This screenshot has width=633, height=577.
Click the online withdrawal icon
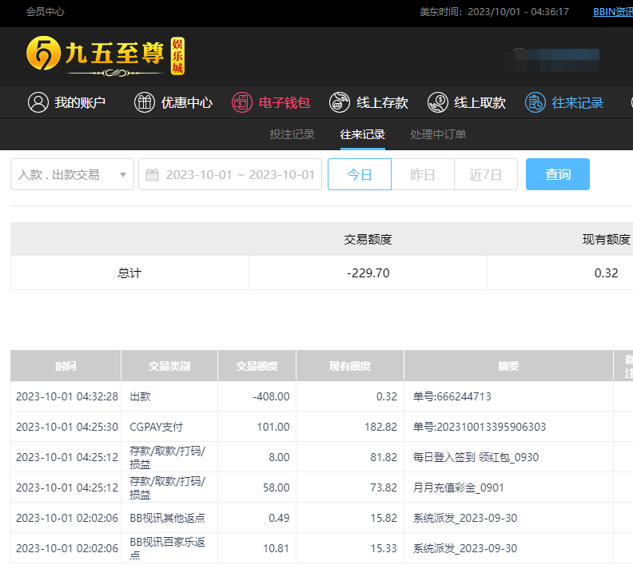click(438, 102)
